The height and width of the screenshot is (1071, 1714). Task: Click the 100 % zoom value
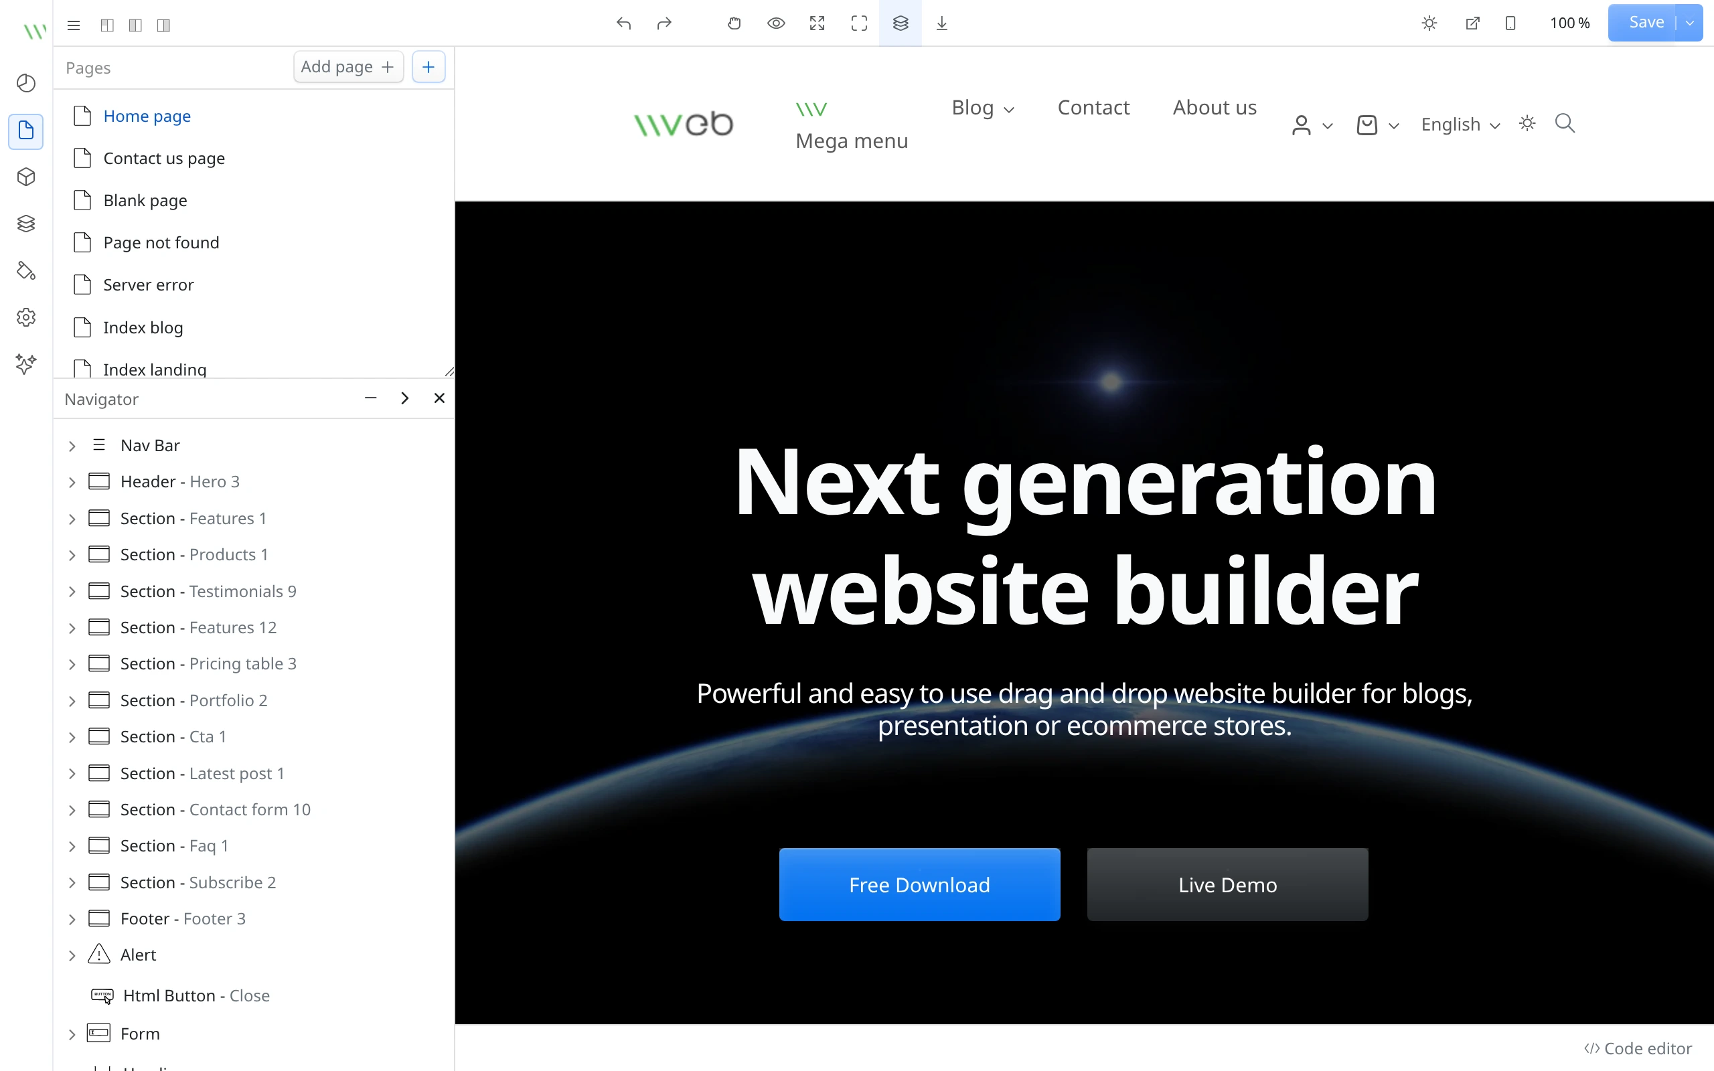pos(1569,23)
